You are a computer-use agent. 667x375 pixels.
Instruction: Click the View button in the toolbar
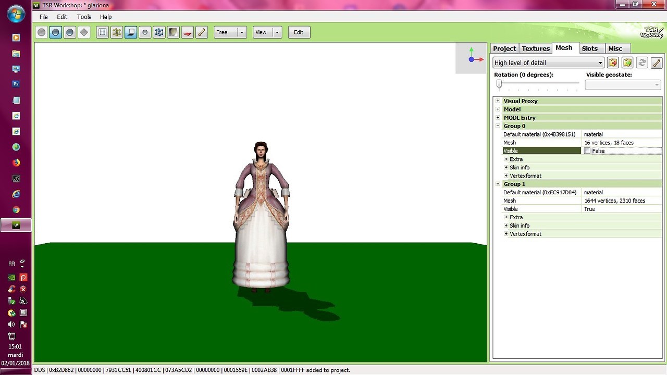pos(261,32)
